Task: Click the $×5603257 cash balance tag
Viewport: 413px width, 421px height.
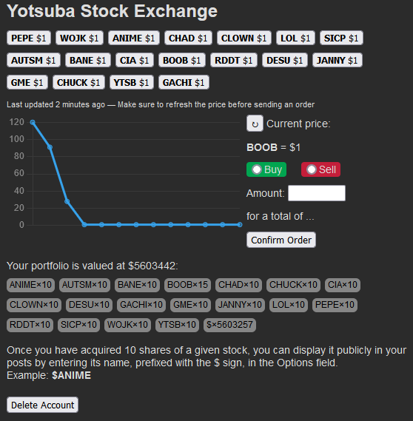Action: 229,325
